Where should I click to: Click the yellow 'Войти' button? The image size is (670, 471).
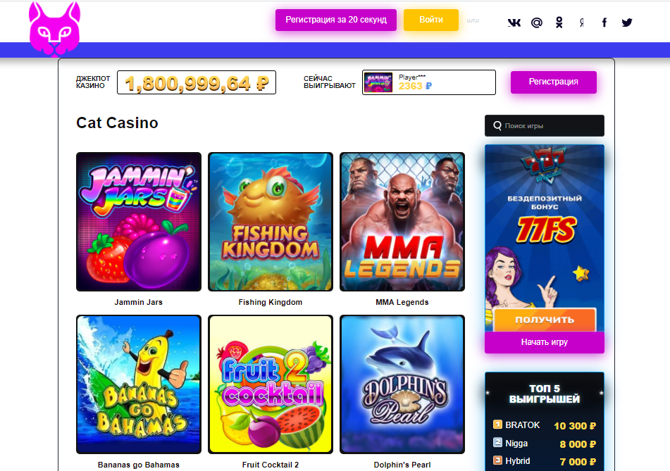(431, 20)
